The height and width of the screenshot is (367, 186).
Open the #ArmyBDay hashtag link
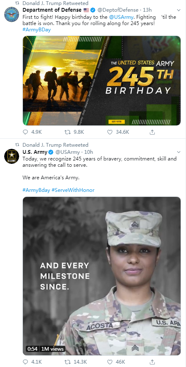37,30
